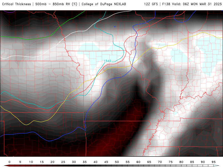The height and width of the screenshot is (167, 223).
Task: Click the "Valid: 06Z MON MAR 31 2025" text
Action: pyautogui.click(x=197, y=4)
